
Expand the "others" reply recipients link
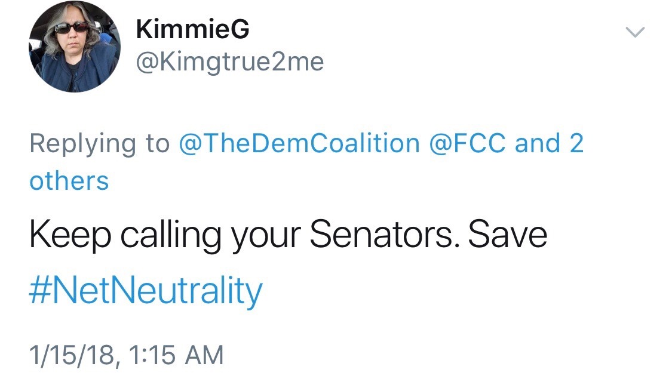tap(69, 180)
